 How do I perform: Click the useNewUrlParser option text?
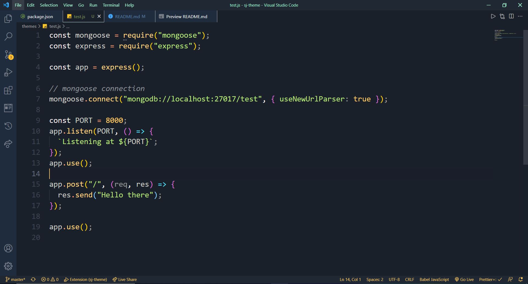click(312, 99)
